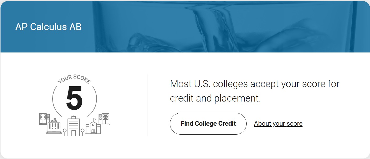Click the AP Calculus AB heading
This screenshot has height=159, width=370.
pos(48,27)
